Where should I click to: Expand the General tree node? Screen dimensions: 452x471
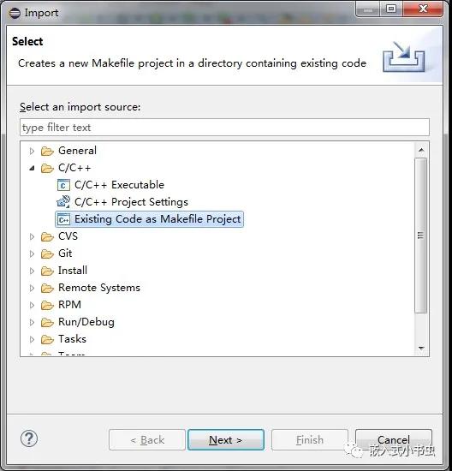[x=32, y=151]
